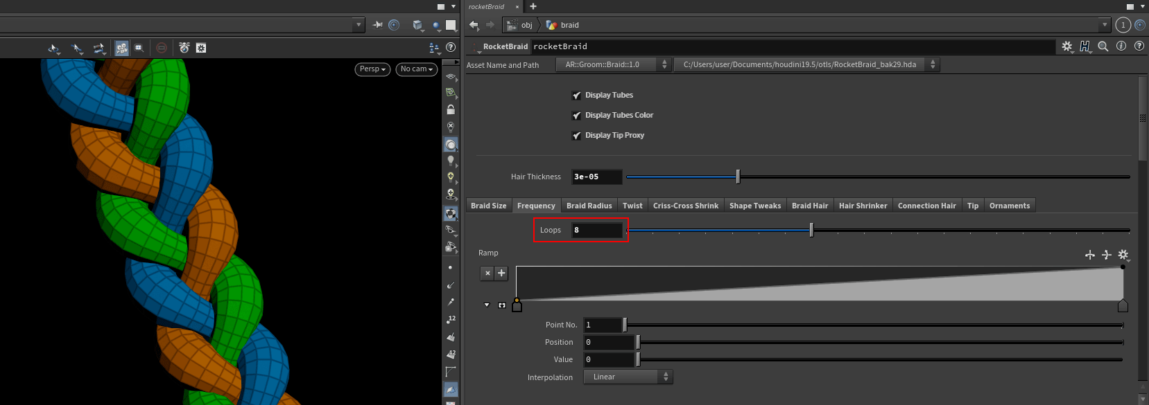Click the ramp gear settings icon
Image resolution: width=1149 pixels, height=405 pixels.
(x=1123, y=255)
